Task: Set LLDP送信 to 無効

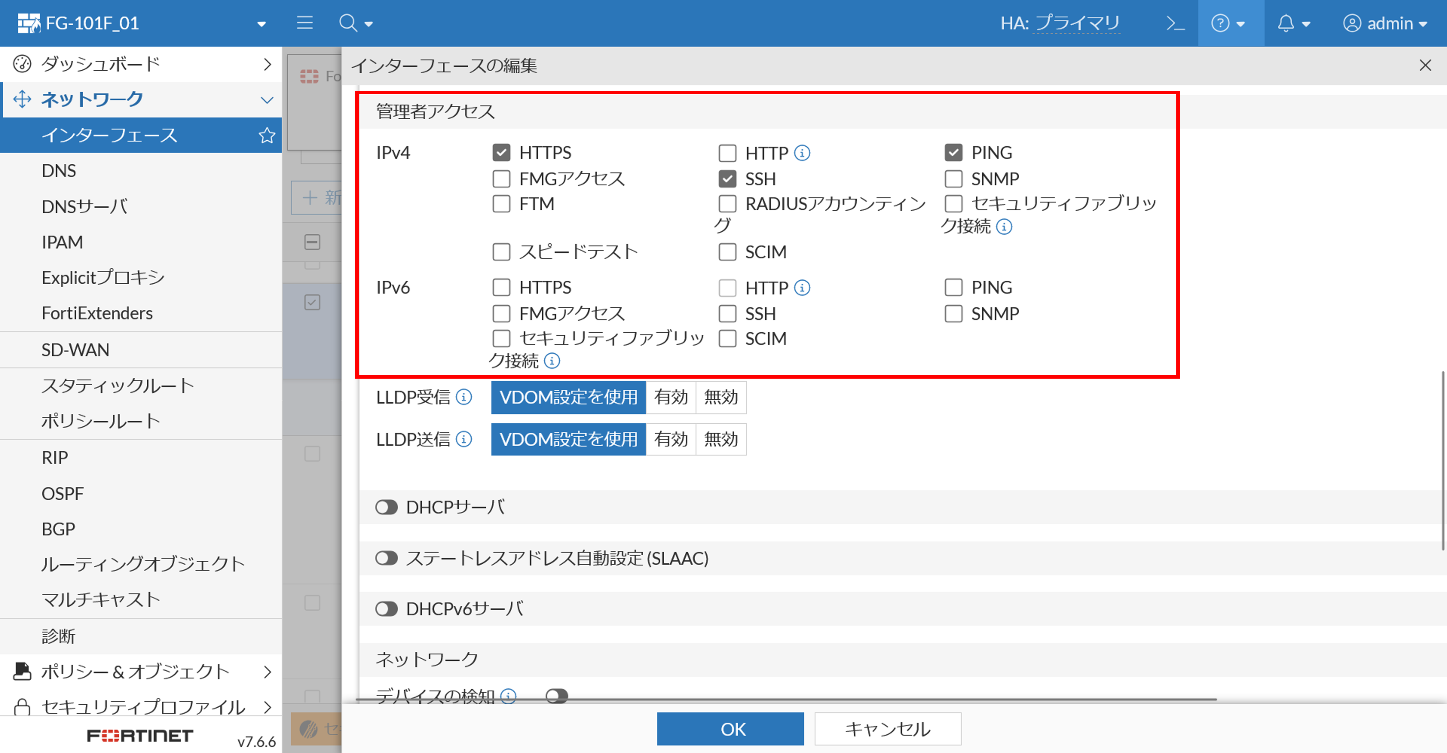Action: [x=721, y=439]
